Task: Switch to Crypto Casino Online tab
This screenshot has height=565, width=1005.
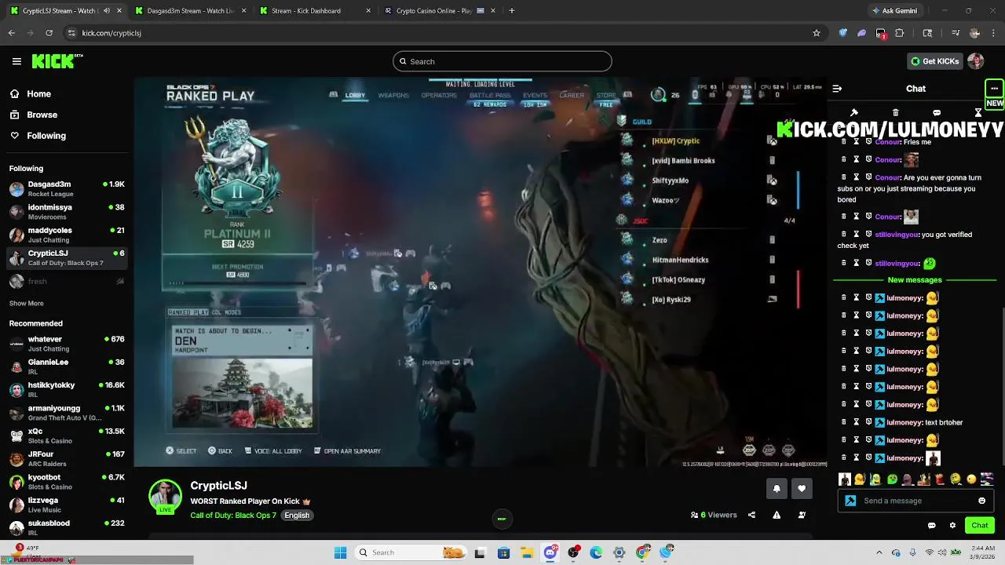Action: pyautogui.click(x=432, y=11)
